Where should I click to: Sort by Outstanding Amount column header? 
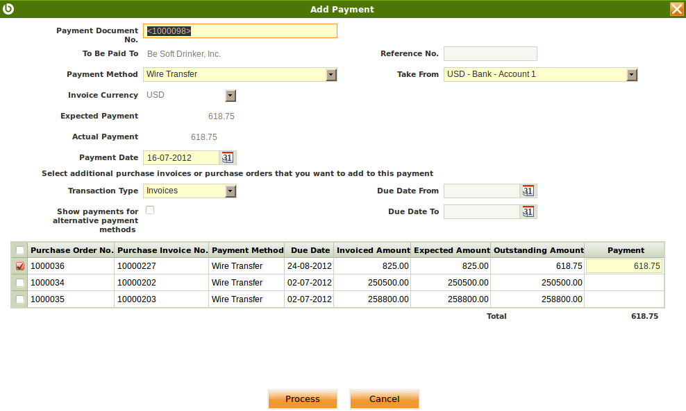pos(538,250)
